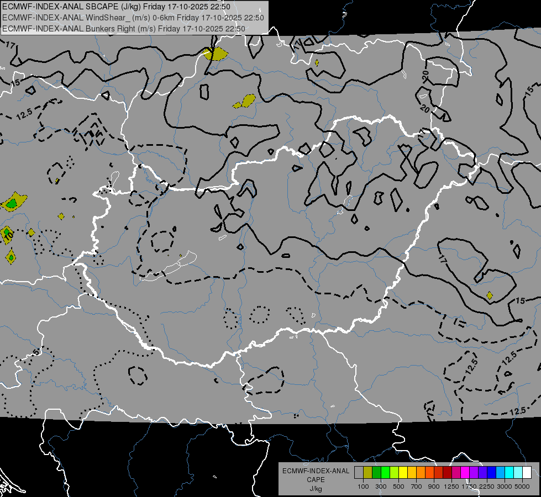Screen dimensions: 541x497
Task: Click the 300 legend tick value
Action: click(x=381, y=487)
